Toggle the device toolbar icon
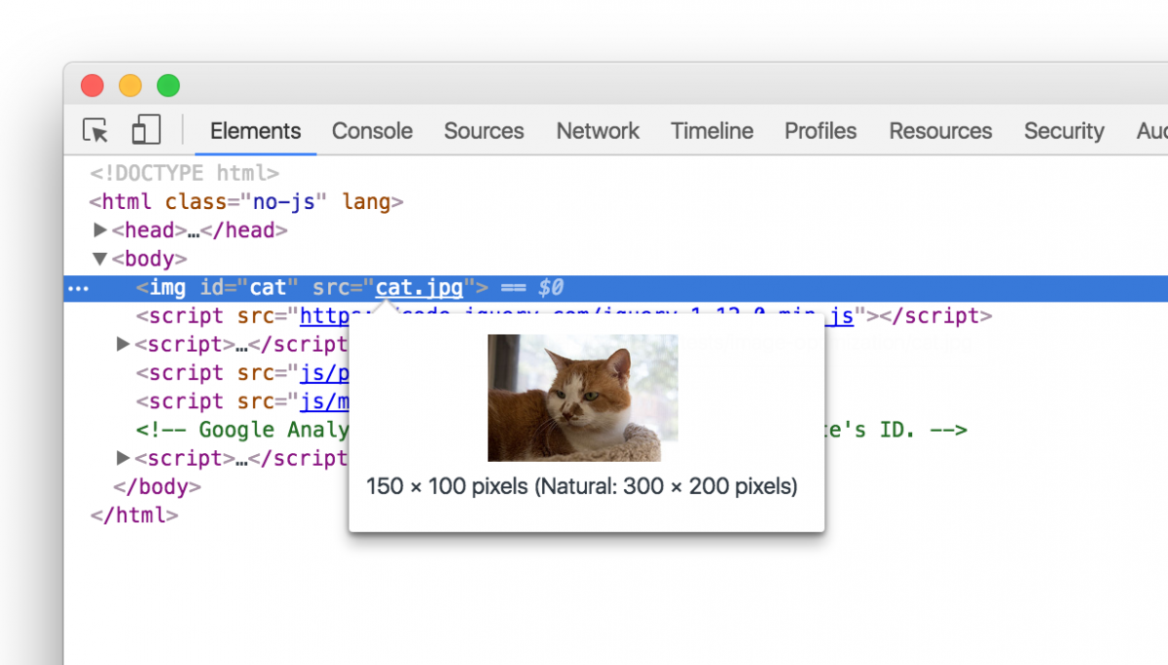Image resolution: width=1168 pixels, height=665 pixels. pyautogui.click(x=146, y=130)
